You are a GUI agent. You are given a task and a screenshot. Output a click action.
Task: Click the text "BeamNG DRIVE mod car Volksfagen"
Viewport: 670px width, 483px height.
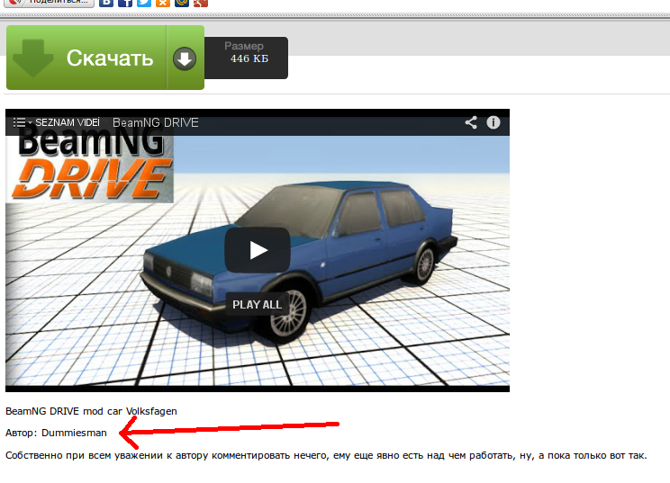pos(91,411)
